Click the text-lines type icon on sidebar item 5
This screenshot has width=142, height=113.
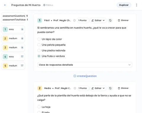click(22, 65)
